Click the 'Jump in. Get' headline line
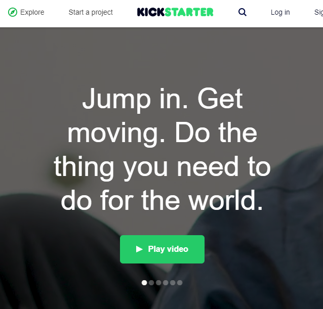 163,99
